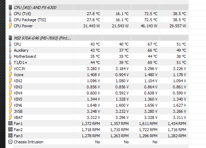
Task: Select the Auxiliary maximum '66 °C'
Action: 153,50
